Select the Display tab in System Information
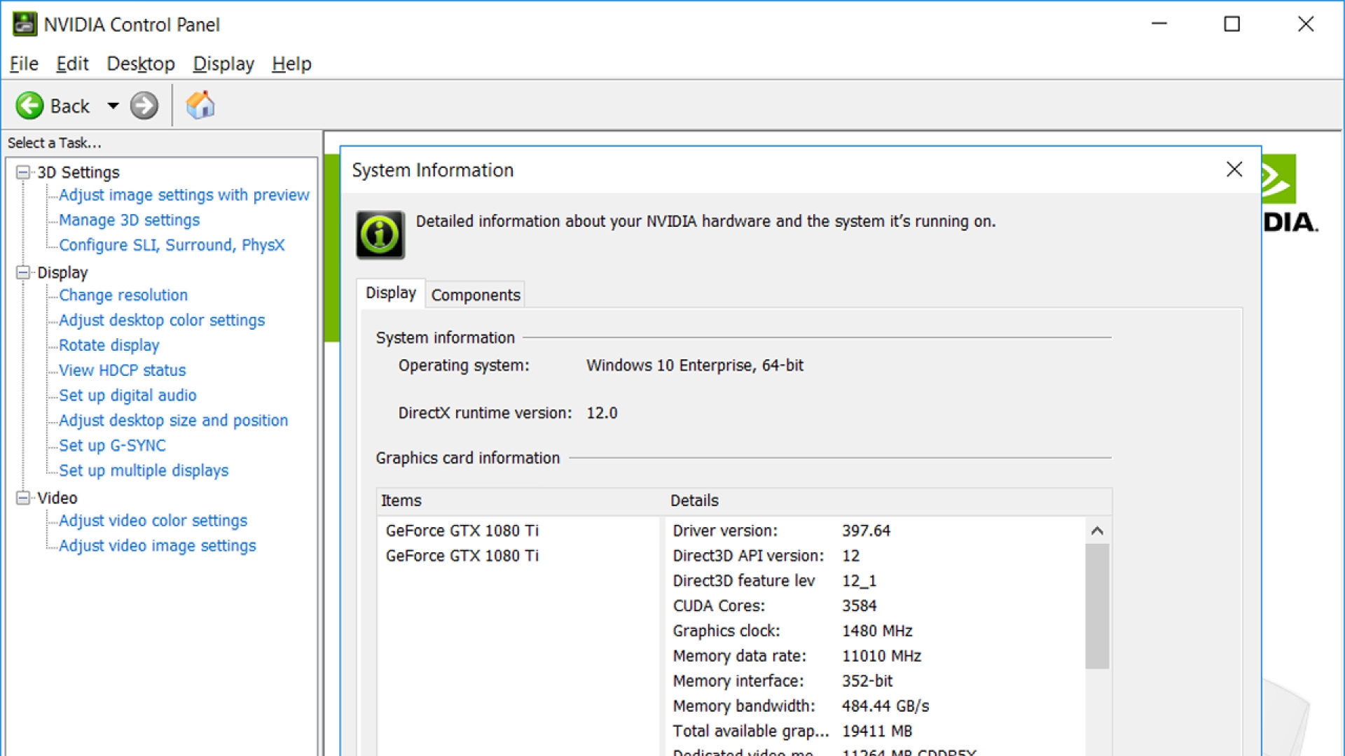 (x=391, y=293)
